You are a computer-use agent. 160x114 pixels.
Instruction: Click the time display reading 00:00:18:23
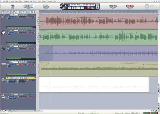point(88,5)
